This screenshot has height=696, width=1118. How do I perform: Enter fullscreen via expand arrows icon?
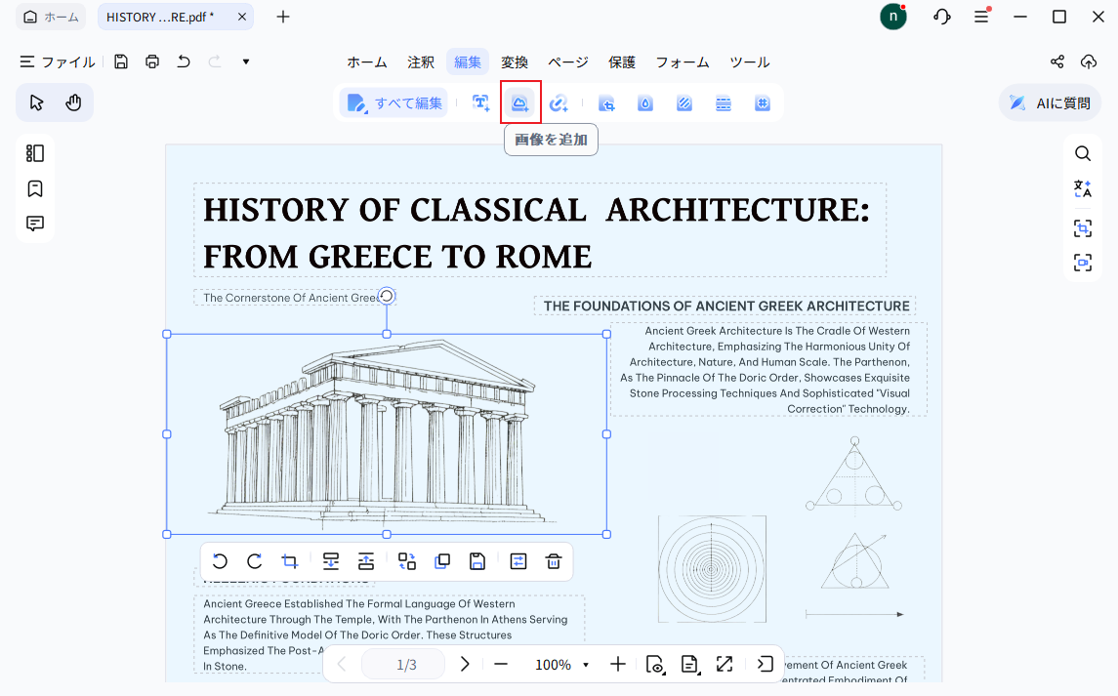(725, 665)
